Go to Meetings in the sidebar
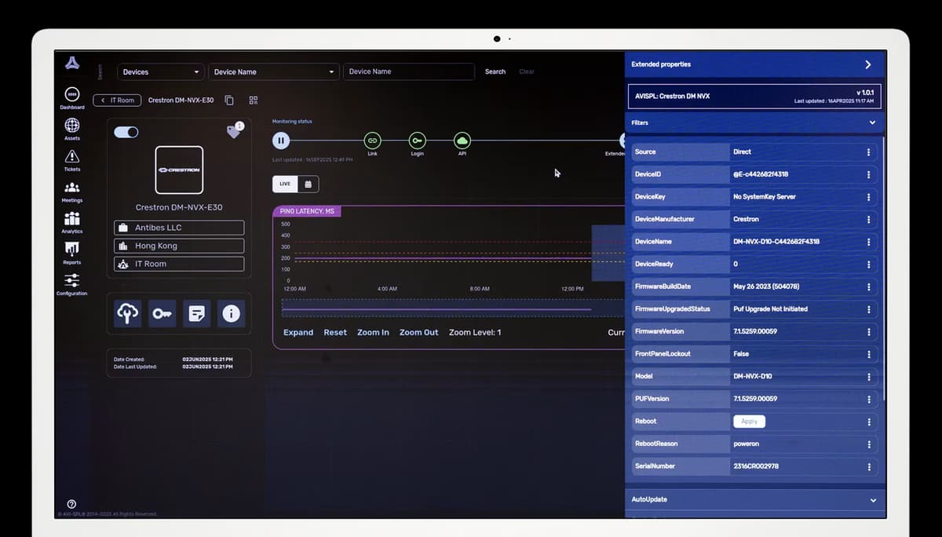 [71, 188]
